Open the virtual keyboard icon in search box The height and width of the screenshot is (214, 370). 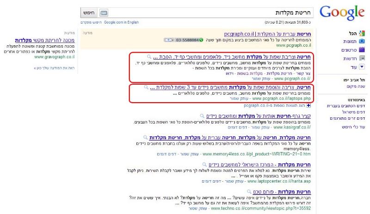tap(104, 13)
